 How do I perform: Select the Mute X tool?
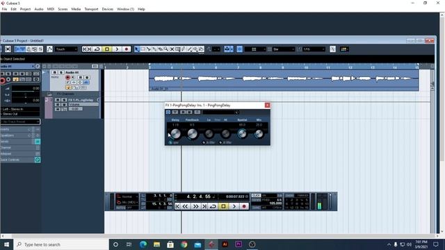click(x=172, y=49)
